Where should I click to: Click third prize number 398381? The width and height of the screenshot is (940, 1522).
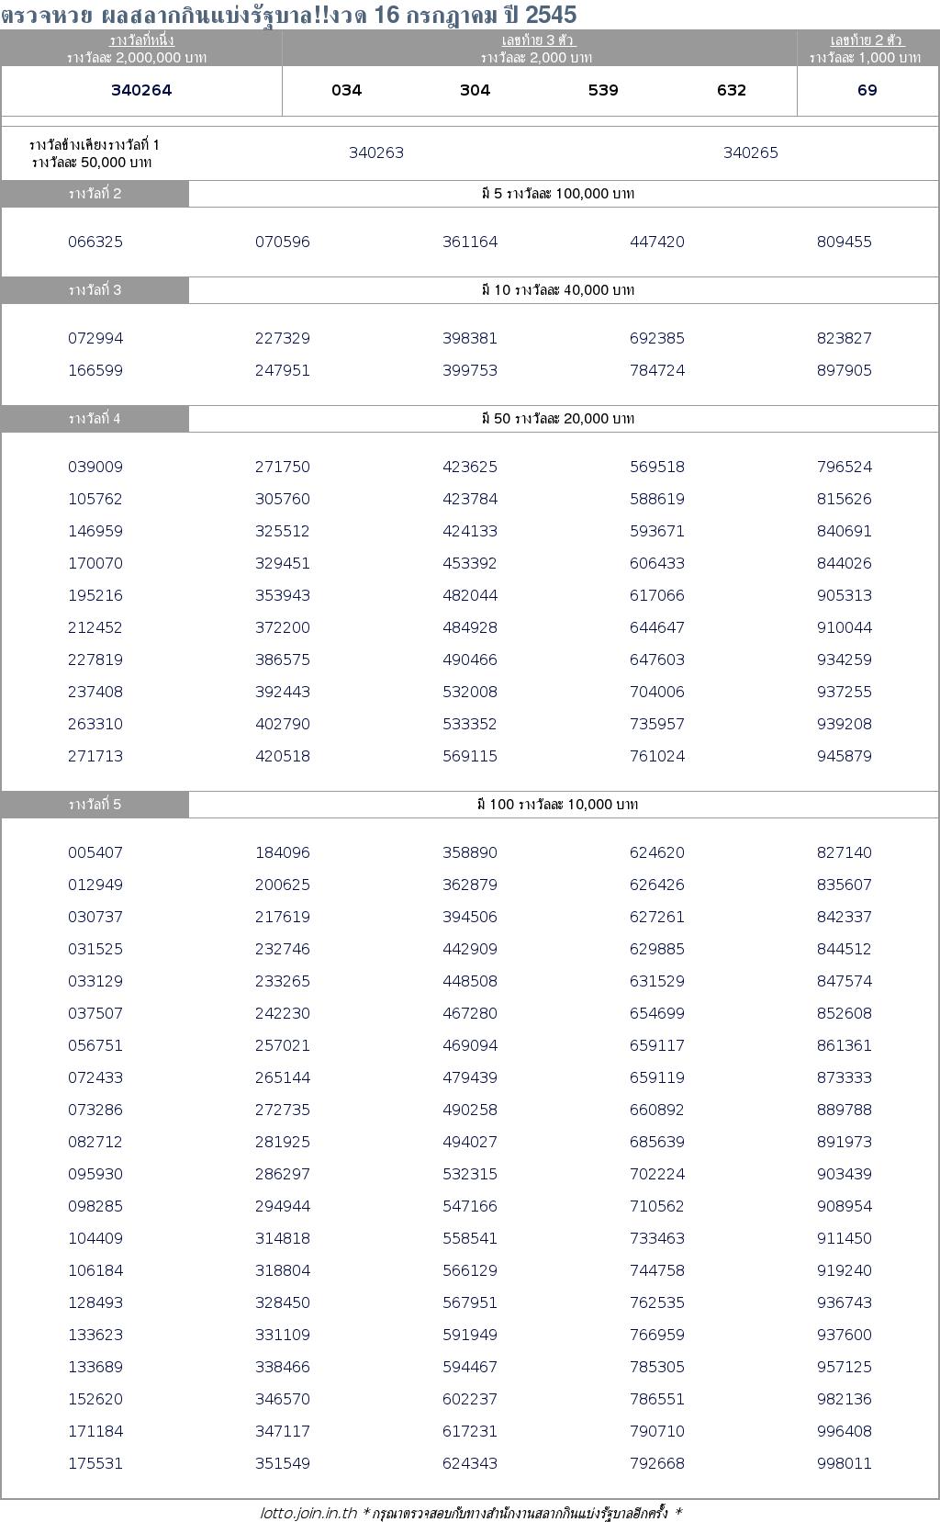[x=470, y=338]
